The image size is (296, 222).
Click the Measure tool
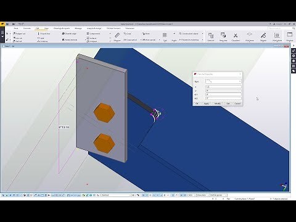(x=117, y=37)
